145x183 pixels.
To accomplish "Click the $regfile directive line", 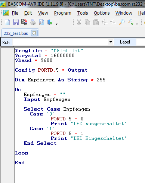I will (x=49, y=51).
